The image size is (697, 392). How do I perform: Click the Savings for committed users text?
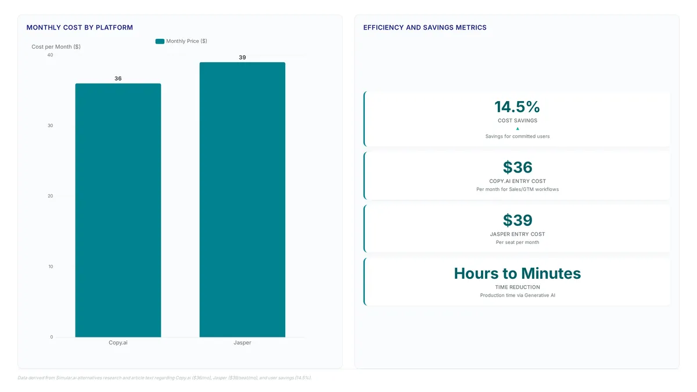tap(517, 136)
